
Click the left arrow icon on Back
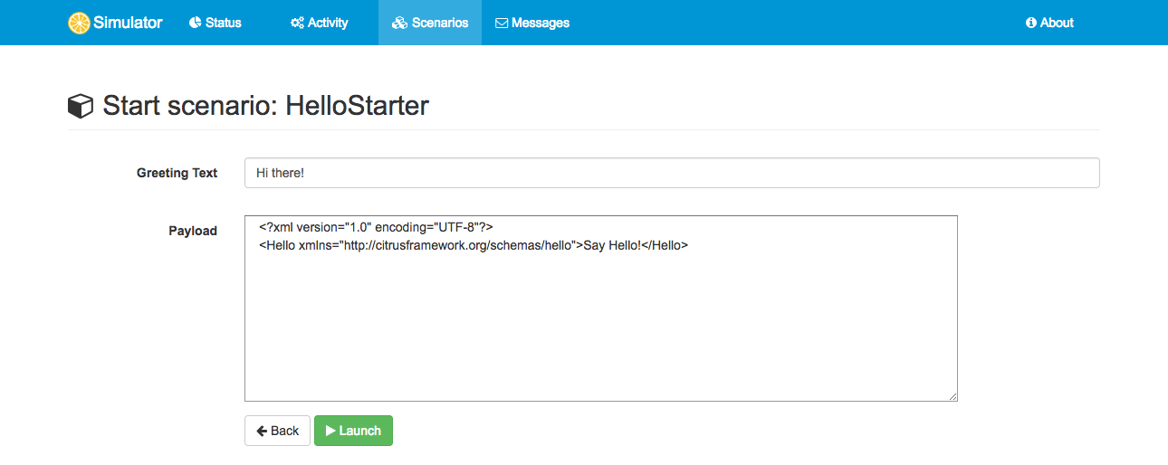tap(262, 431)
